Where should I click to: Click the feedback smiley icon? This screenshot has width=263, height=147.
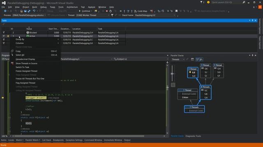point(208,2)
